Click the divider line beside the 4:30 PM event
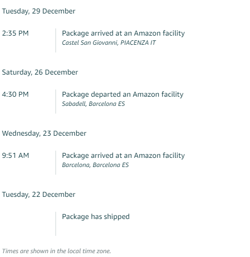 (x=56, y=102)
